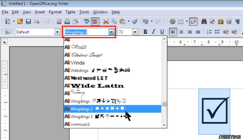This screenshot has width=243, height=140.
Task: Align text left
Action: click(173, 32)
